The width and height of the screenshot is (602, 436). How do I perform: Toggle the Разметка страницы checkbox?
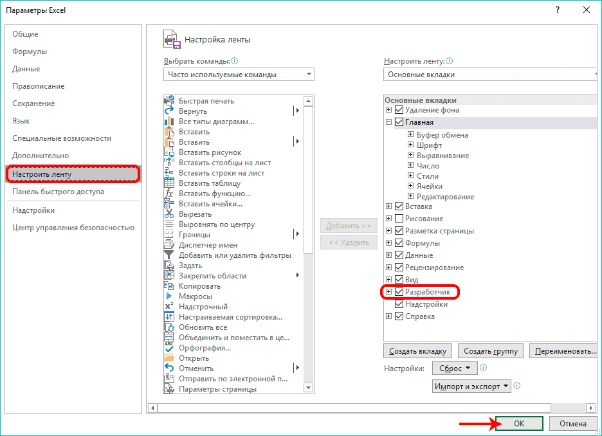(399, 231)
